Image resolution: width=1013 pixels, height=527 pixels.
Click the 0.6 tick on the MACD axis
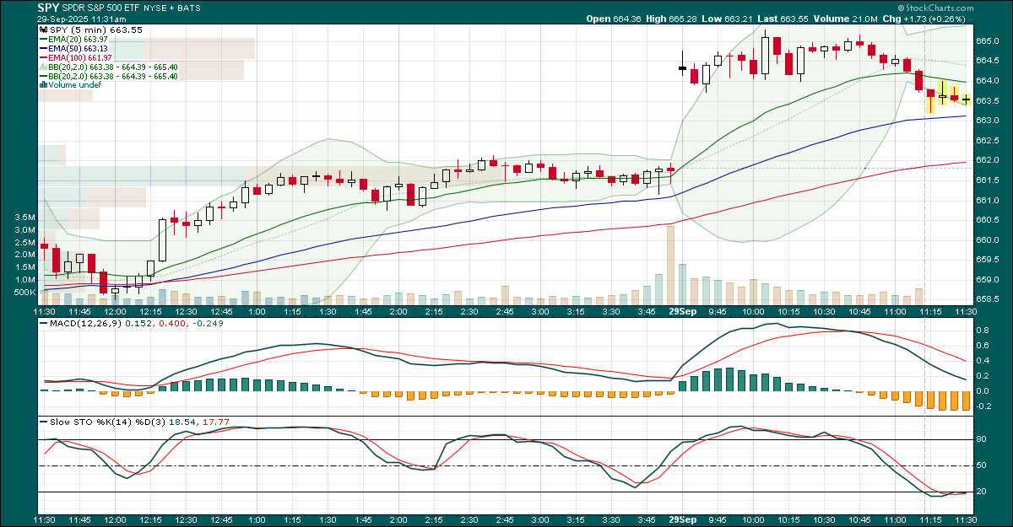(983, 346)
